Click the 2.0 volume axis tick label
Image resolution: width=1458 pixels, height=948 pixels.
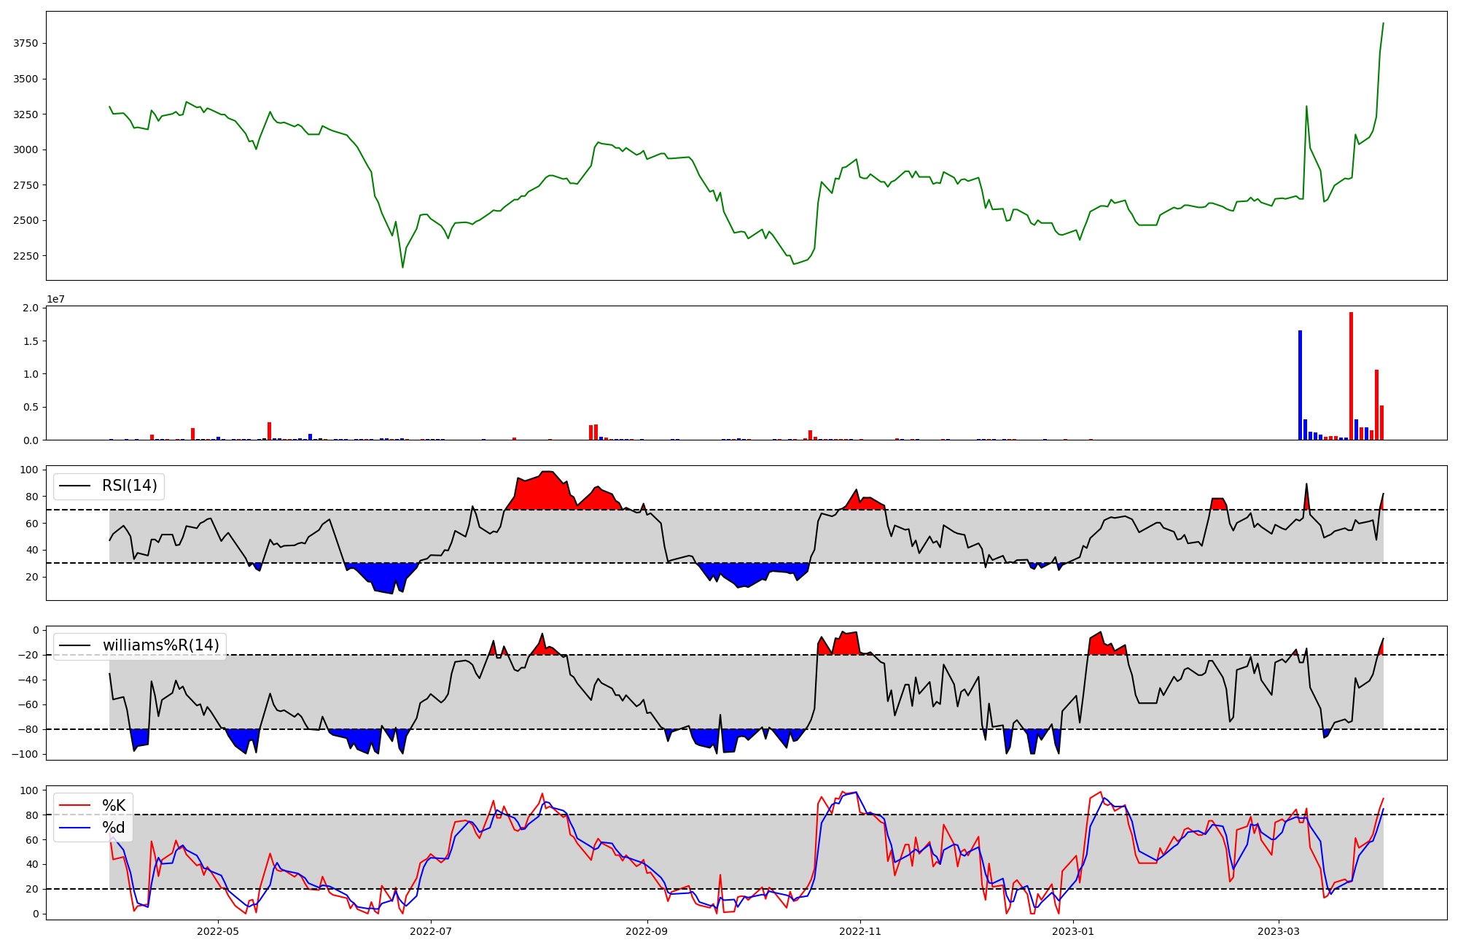pos(31,308)
